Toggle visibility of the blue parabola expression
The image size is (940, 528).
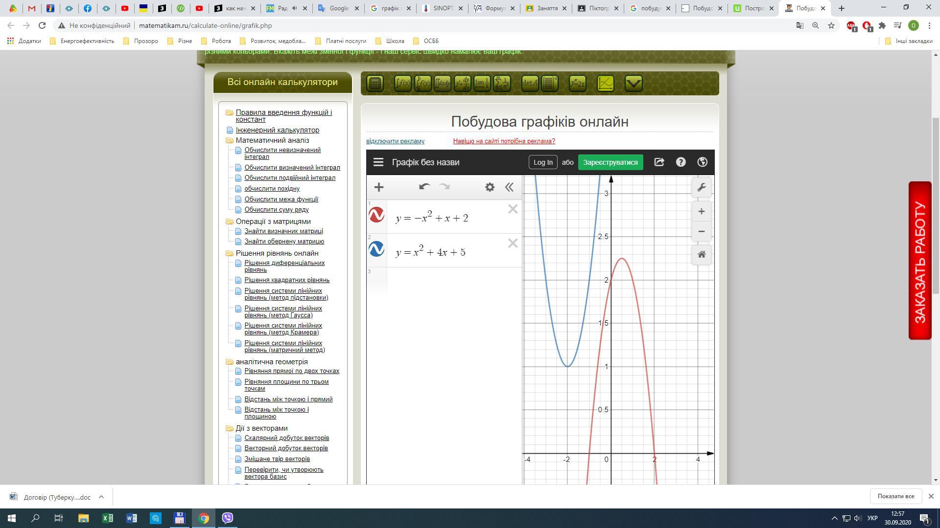376,249
